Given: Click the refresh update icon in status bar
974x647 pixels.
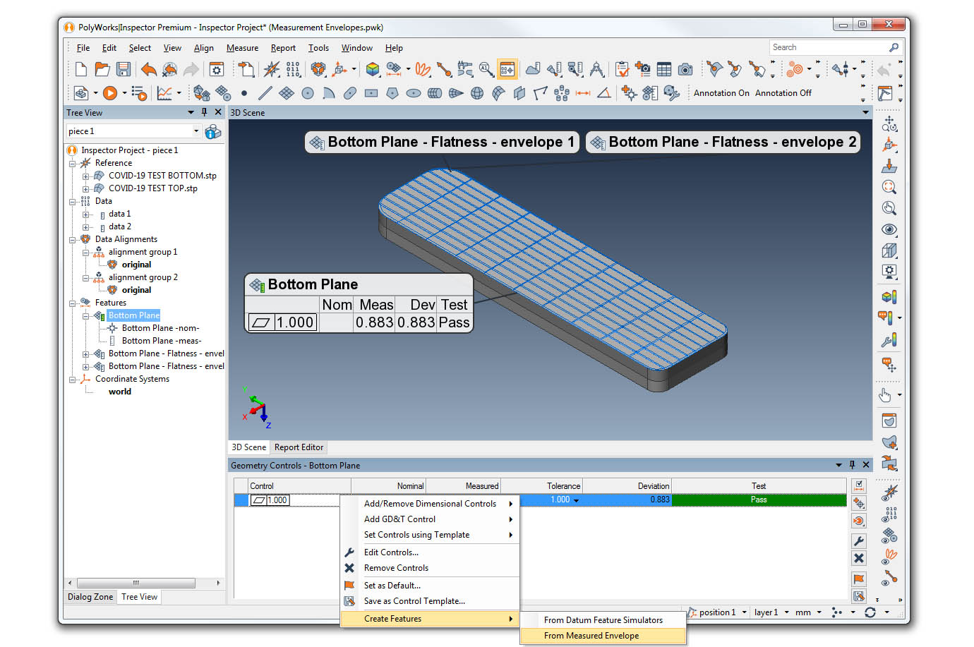Looking at the screenshot, I should [x=870, y=612].
